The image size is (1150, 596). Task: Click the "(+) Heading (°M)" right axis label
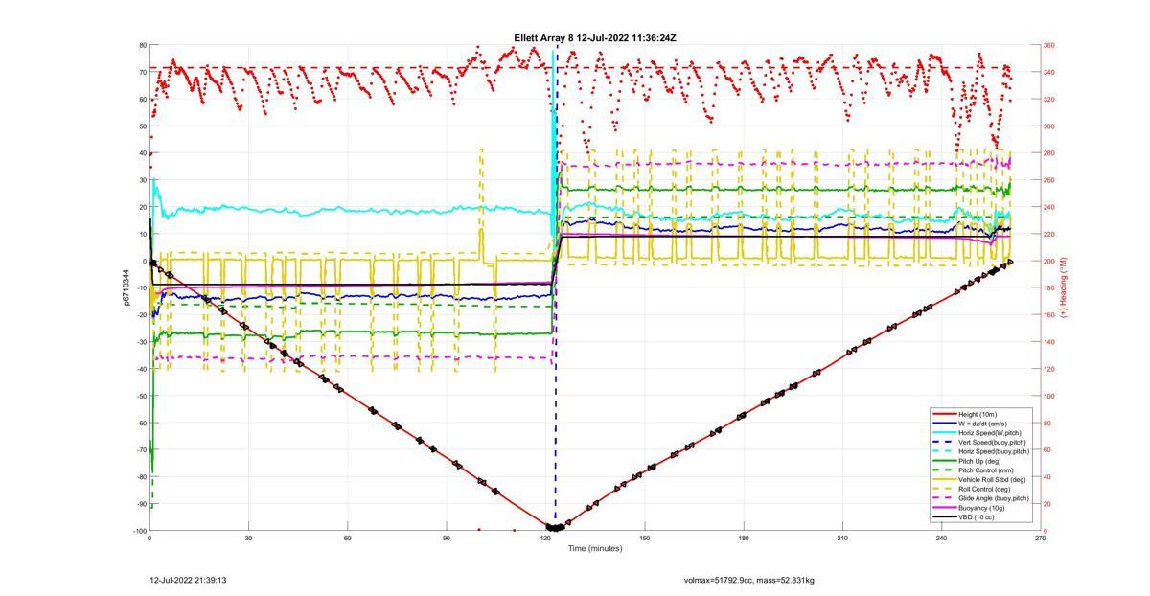tap(1063, 287)
